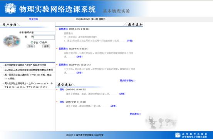Image resolution: width=213 pixels, height=139 pixels.
Task: Select the 教师 radio button
Action: (x=40, y=42)
